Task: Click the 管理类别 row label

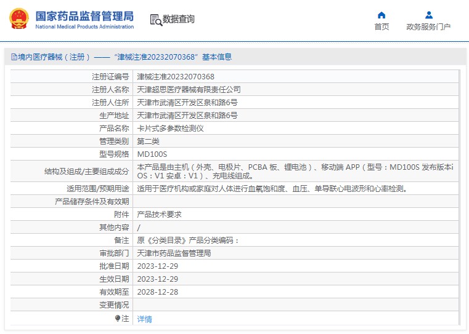Action: click(114, 141)
